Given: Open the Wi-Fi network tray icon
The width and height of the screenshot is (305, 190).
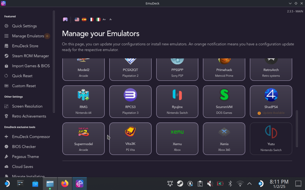Looking at the screenshot, I should pos(240,183).
